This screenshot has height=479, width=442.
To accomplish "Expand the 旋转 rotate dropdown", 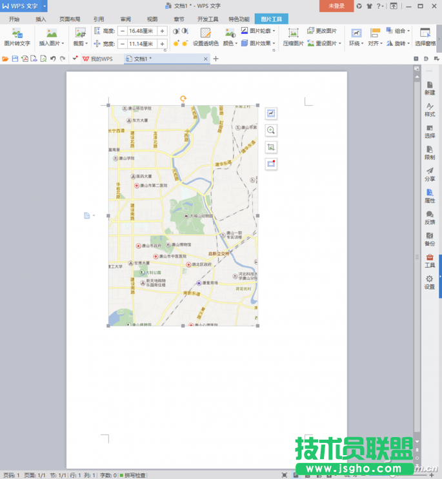I will 402,43.
